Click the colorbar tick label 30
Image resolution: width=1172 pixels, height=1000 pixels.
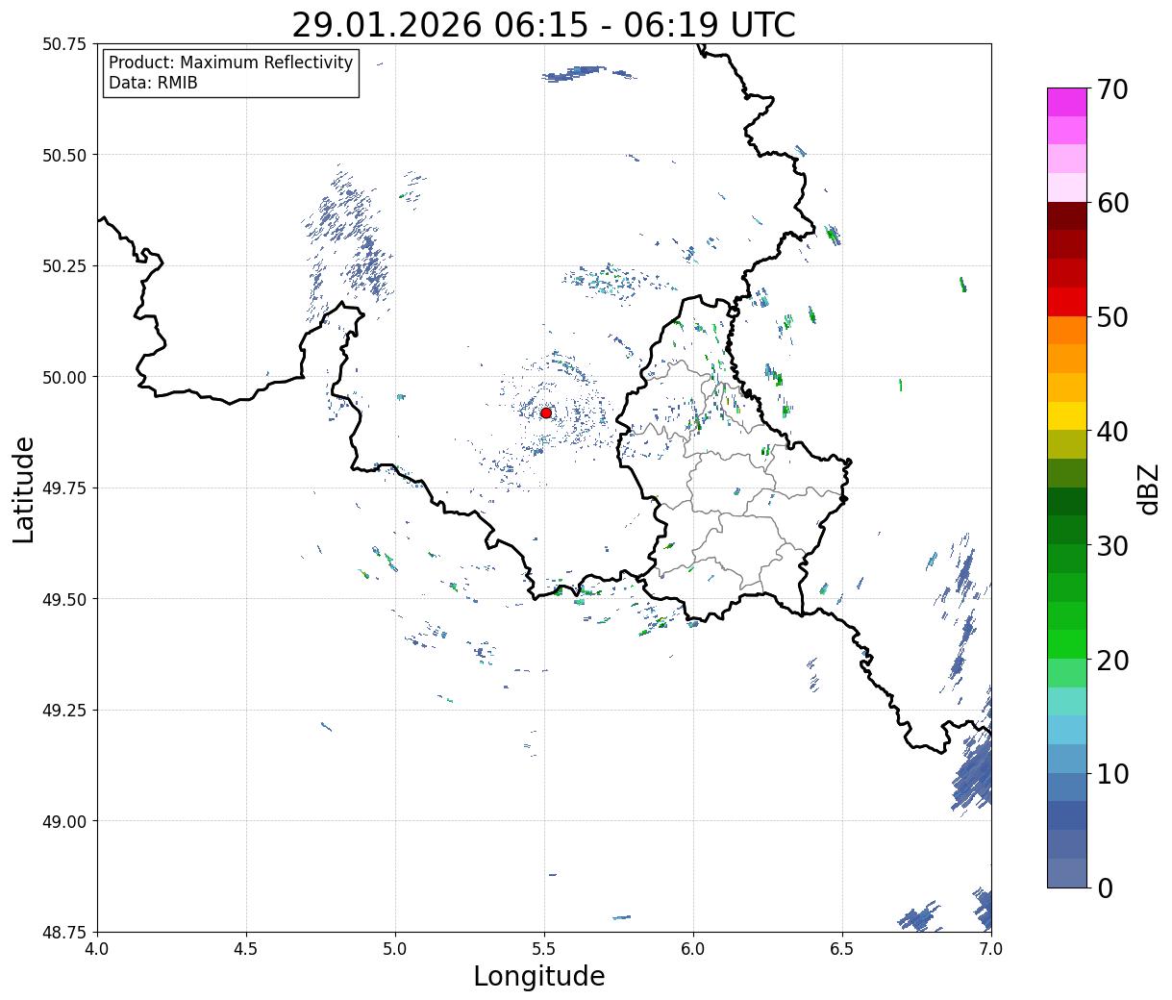coord(1112,545)
